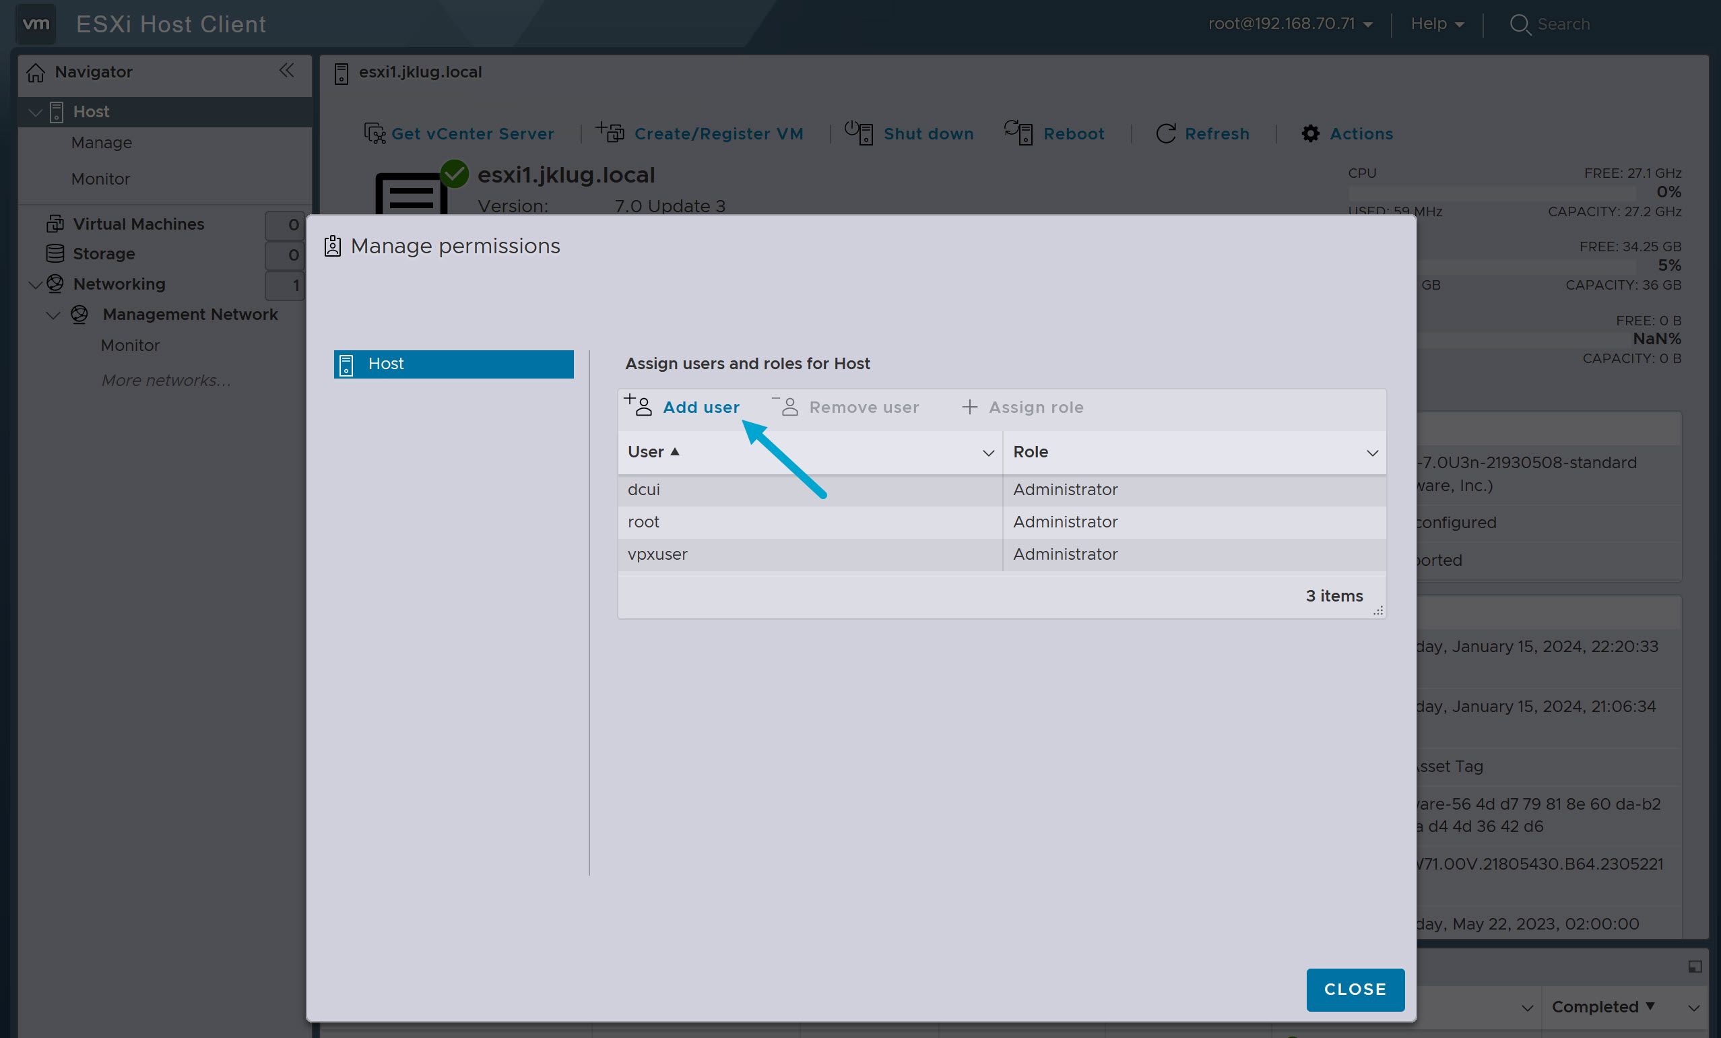Select the Storage icon in Navigator
The height and width of the screenshot is (1038, 1721).
click(55, 253)
